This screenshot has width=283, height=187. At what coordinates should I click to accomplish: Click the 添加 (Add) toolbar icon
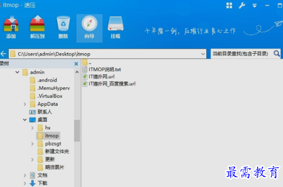pyautogui.click(x=11, y=27)
